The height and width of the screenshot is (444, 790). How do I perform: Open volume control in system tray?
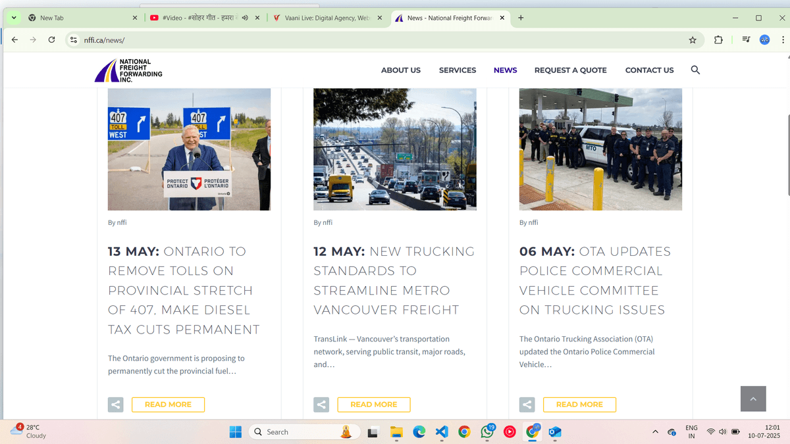click(723, 432)
